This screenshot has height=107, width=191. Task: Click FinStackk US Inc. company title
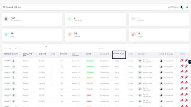(12, 7)
